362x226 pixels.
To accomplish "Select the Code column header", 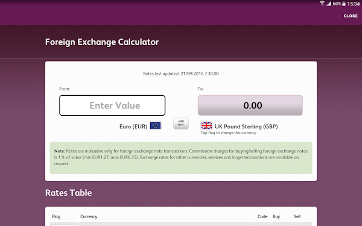I will (x=262, y=216).
